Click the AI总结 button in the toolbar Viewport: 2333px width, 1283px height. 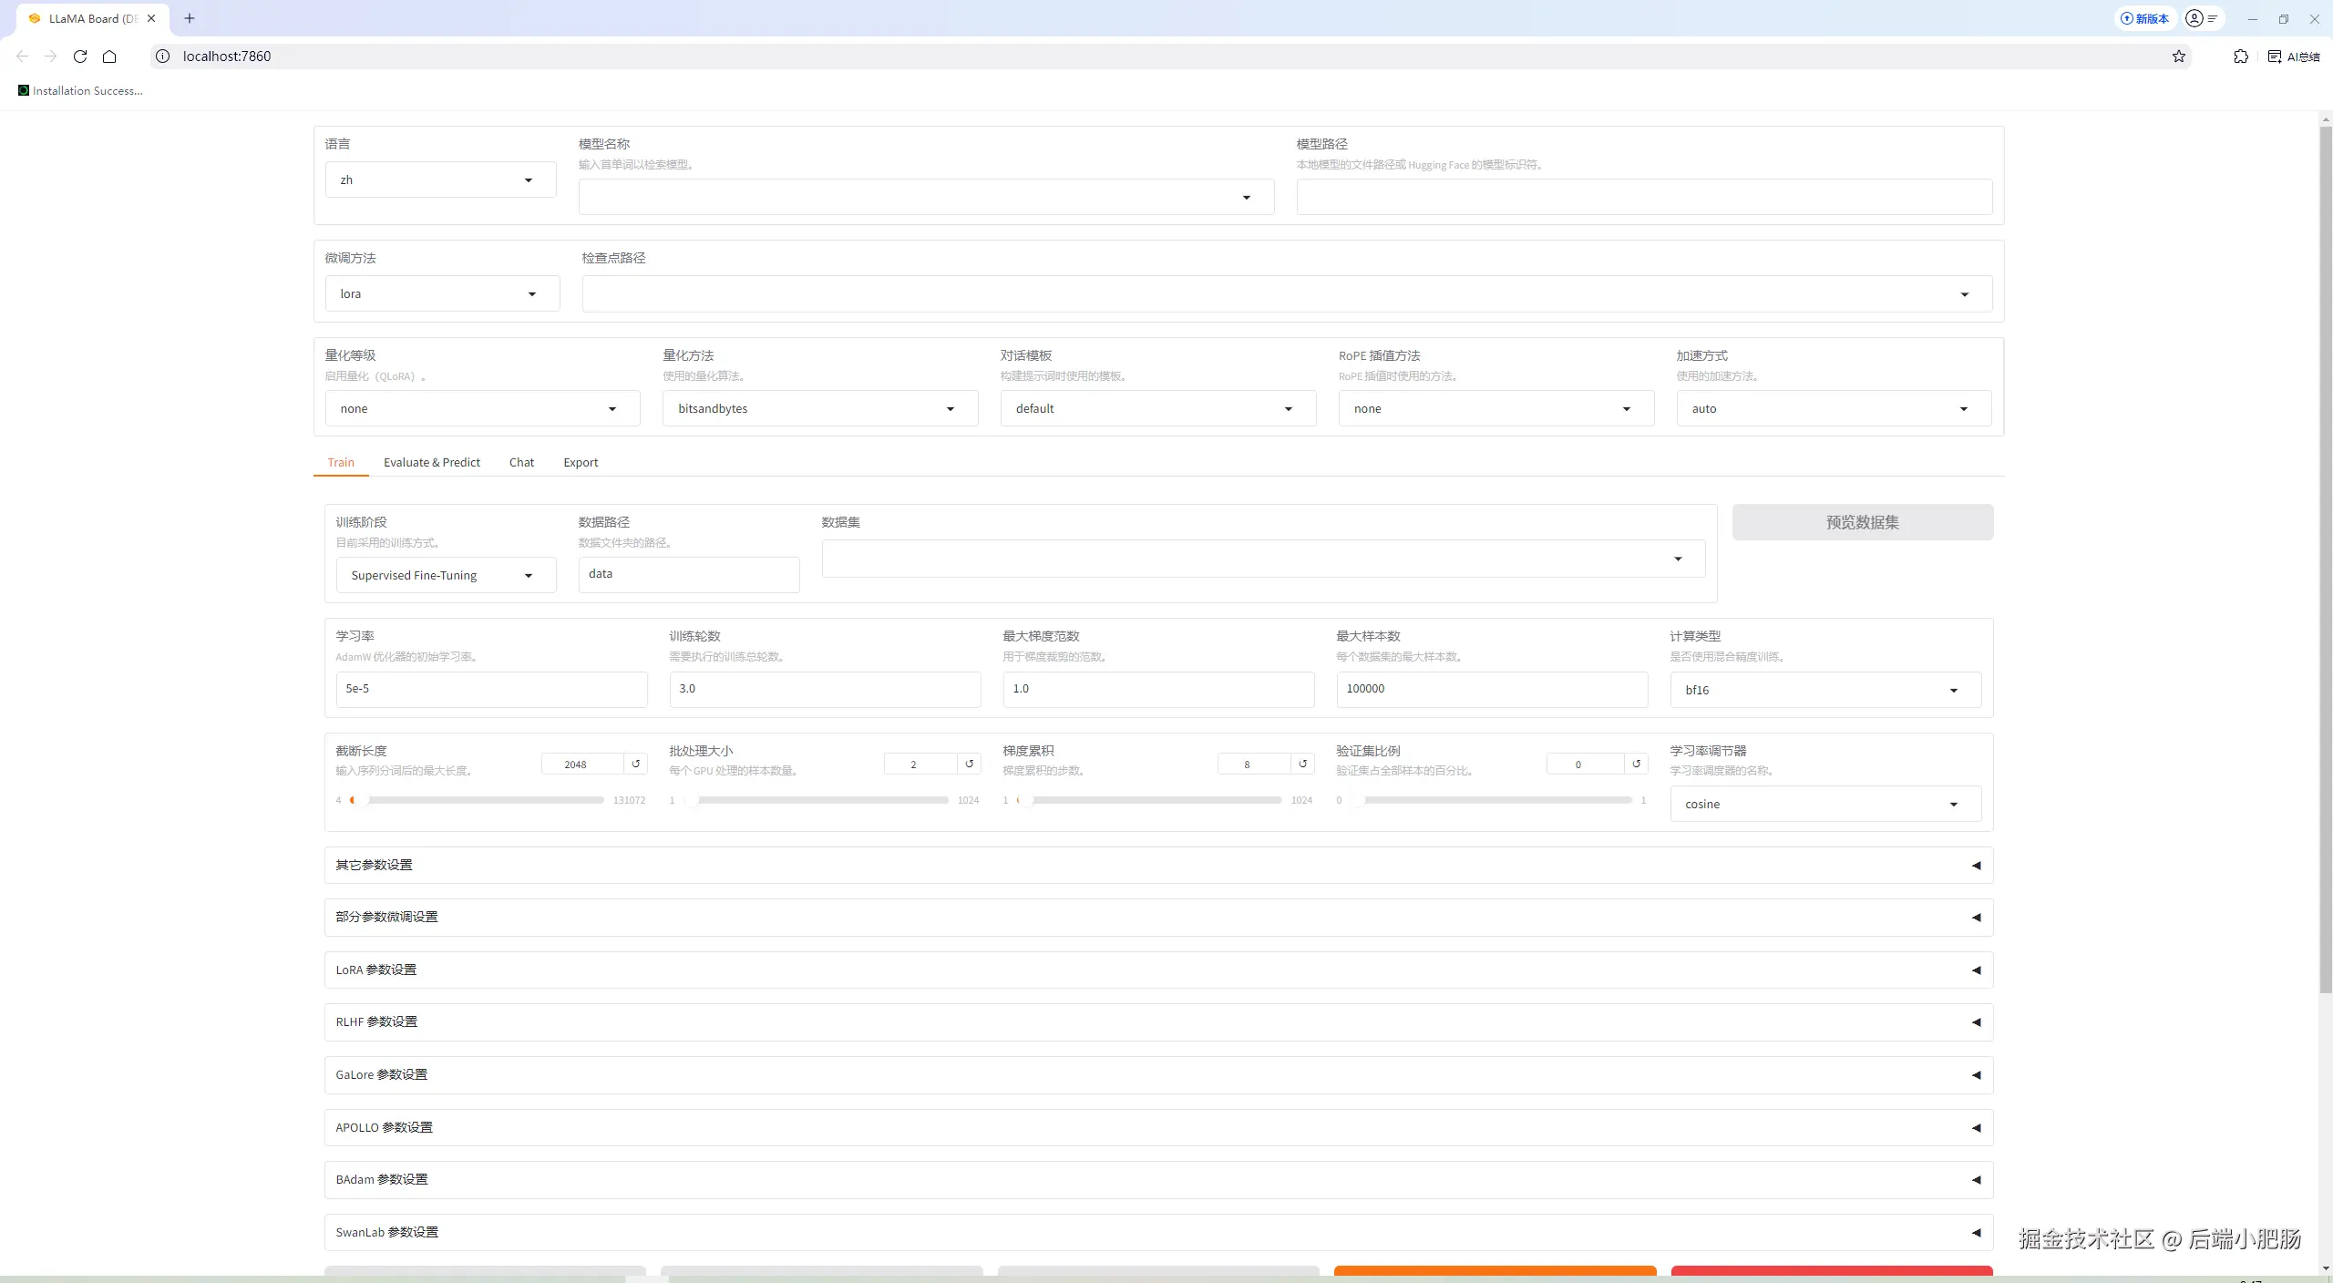pyautogui.click(x=2294, y=56)
